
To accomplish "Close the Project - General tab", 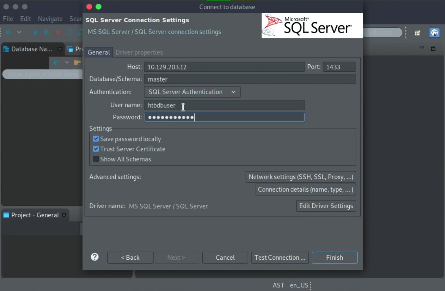I will click(64, 215).
